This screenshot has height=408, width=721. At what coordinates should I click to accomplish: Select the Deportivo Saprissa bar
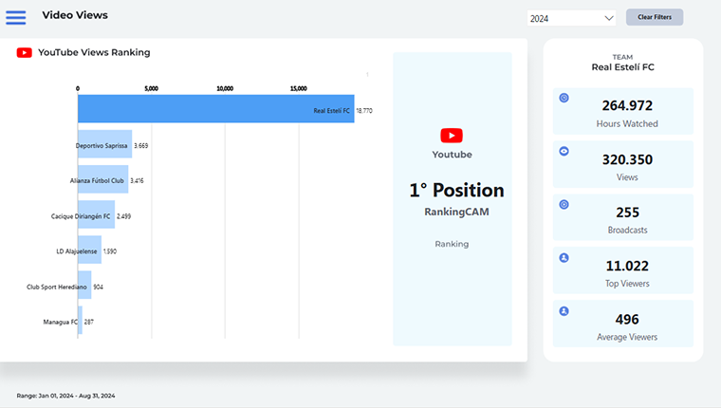tap(105, 144)
